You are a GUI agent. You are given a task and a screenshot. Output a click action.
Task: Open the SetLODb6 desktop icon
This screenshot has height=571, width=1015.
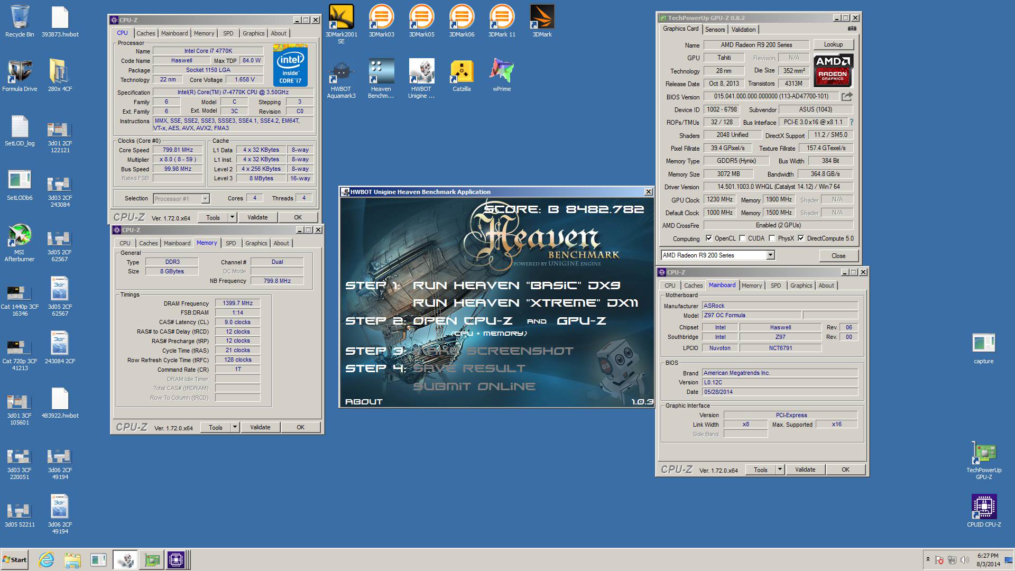point(20,185)
